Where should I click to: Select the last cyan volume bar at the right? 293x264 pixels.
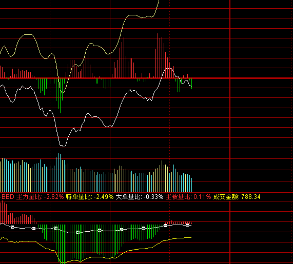pyautogui.click(x=192, y=185)
